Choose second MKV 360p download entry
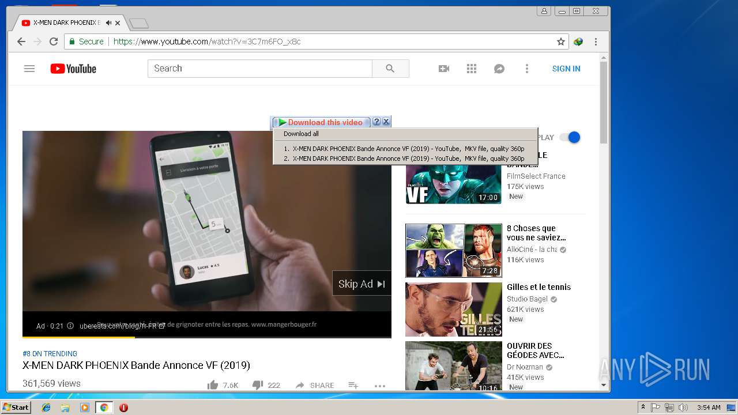The width and height of the screenshot is (738, 415). (x=404, y=159)
